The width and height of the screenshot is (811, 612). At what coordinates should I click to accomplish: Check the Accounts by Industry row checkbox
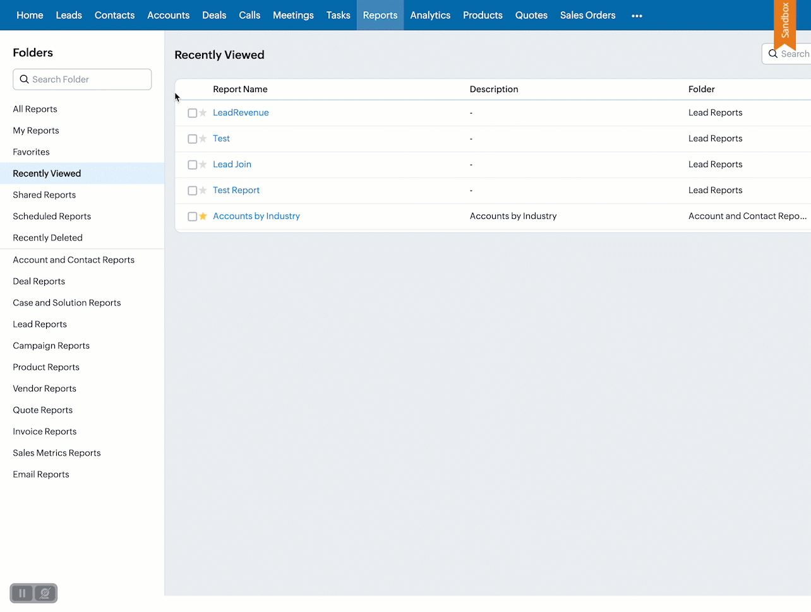(193, 216)
